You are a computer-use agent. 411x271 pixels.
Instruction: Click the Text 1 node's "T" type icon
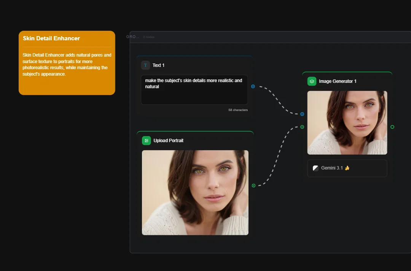145,65
